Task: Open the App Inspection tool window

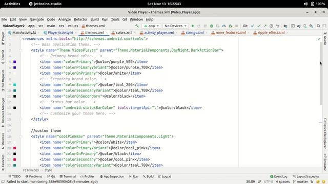Action: pos(112,176)
